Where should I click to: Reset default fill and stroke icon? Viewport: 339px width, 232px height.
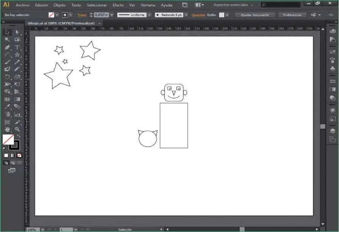click(x=5, y=148)
